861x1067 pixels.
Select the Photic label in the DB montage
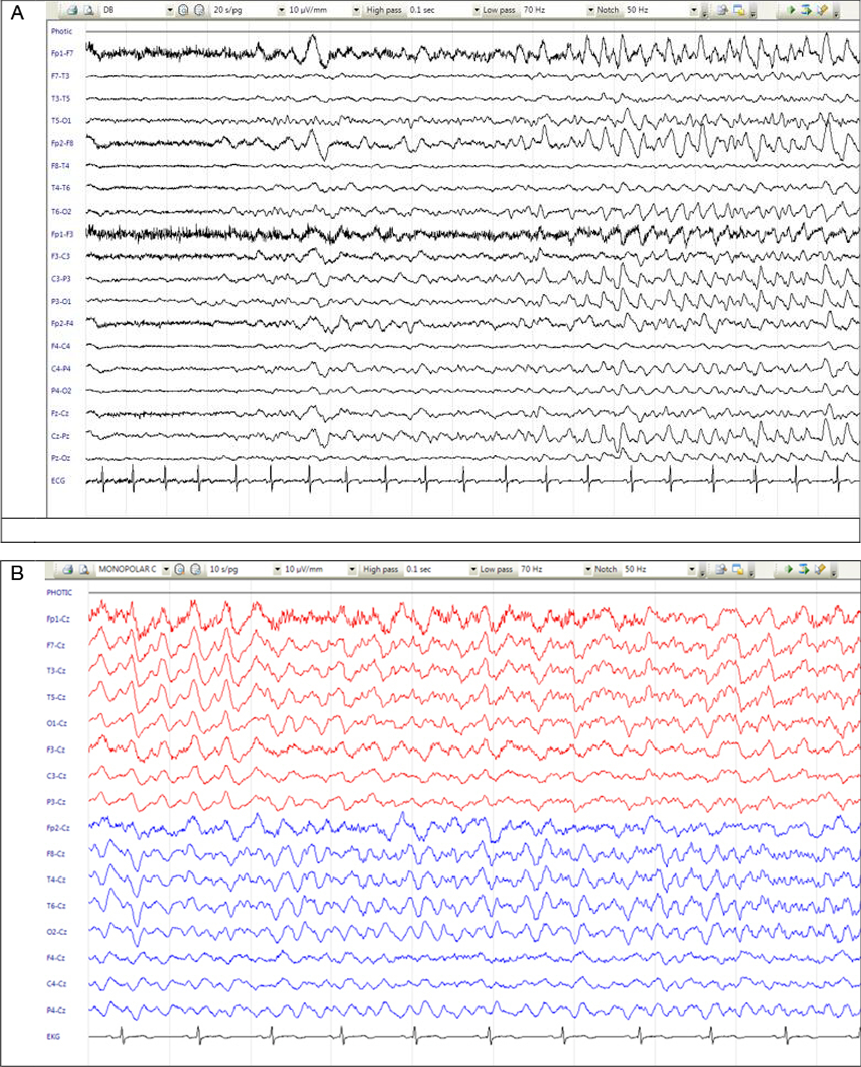click(x=61, y=31)
